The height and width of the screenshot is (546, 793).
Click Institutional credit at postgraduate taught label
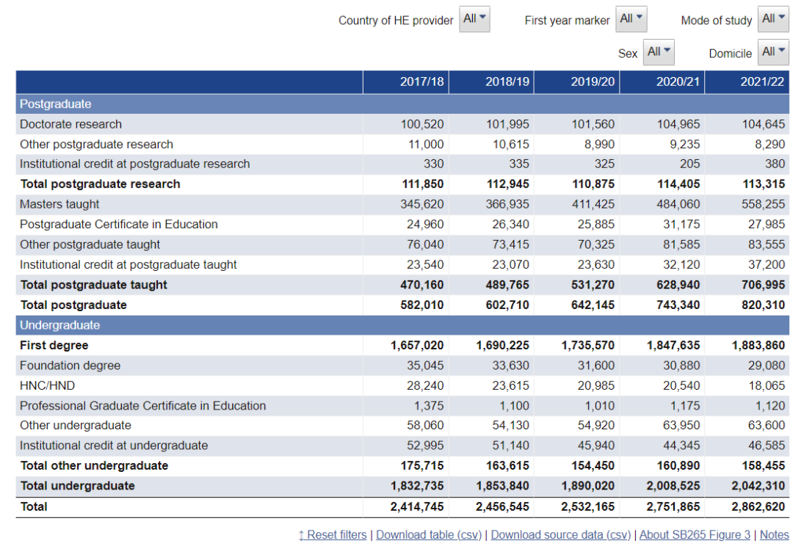128,265
